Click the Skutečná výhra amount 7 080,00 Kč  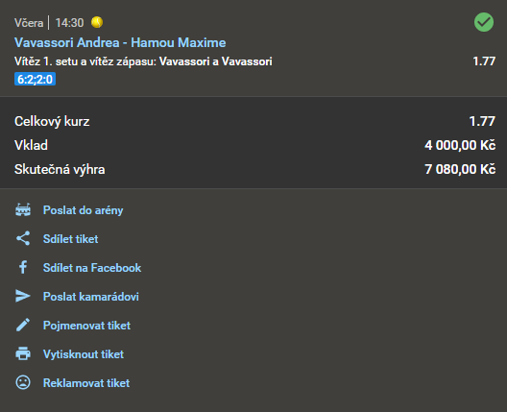pyautogui.click(x=460, y=169)
